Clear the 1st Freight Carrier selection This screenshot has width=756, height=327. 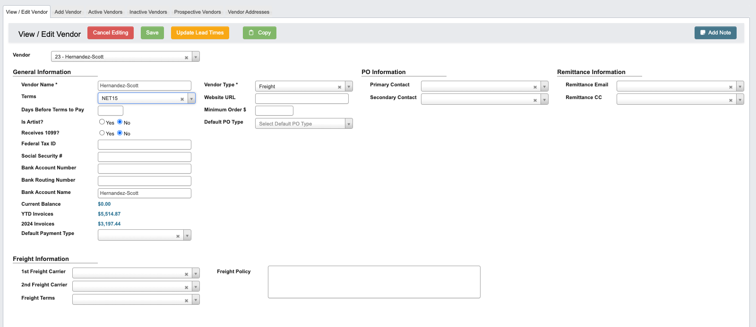click(186, 274)
